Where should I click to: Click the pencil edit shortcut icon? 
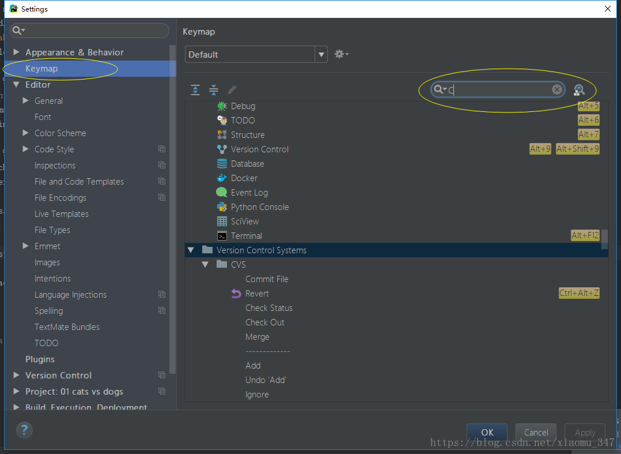click(x=232, y=90)
